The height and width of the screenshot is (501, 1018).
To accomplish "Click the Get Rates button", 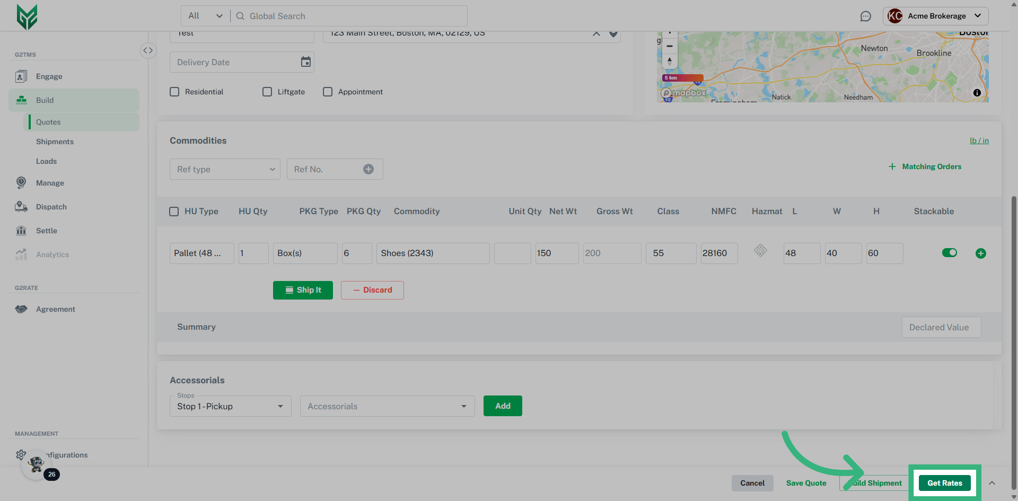I will click(944, 483).
